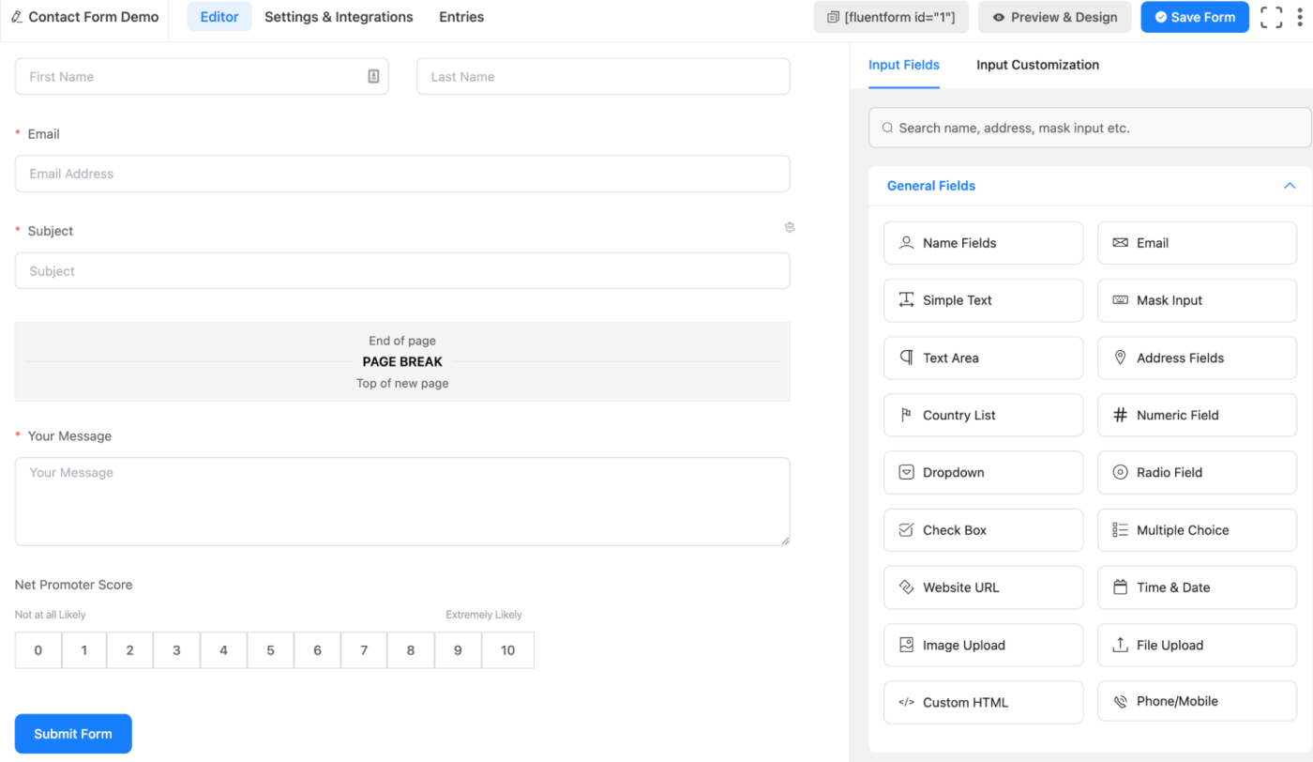
Task: Open the three-dot more options menu
Action: pos(1300,17)
